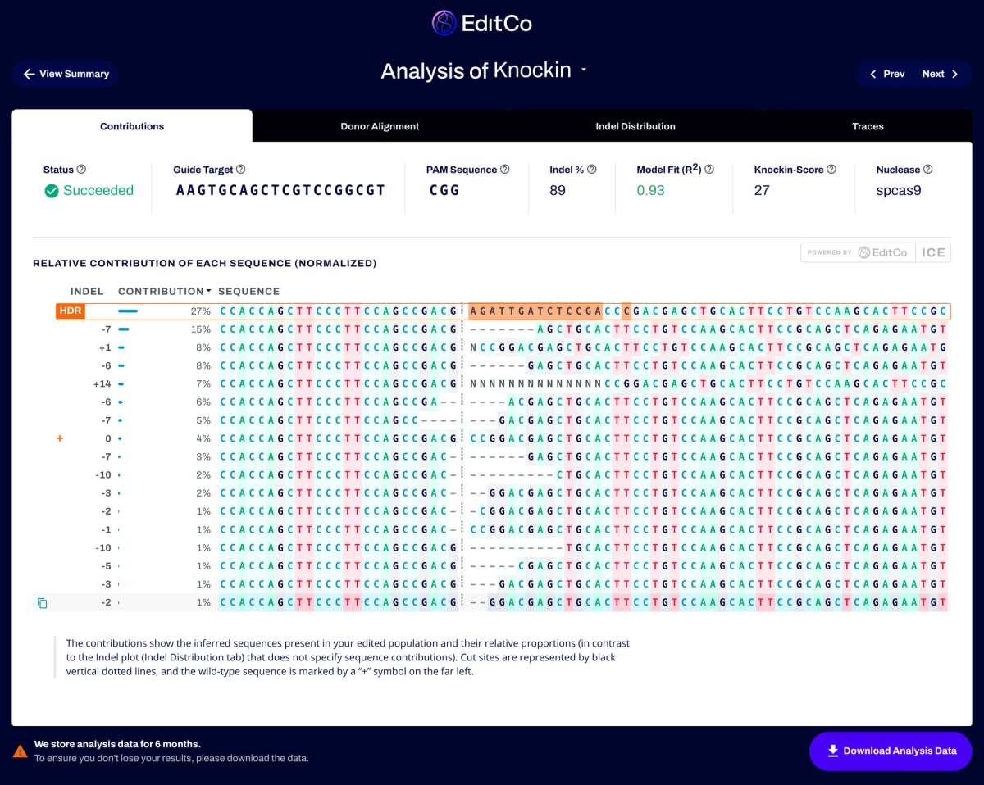Viewport: 984px width, 785px height.
Task: Click the PAM Sequence help icon
Action: pos(505,170)
